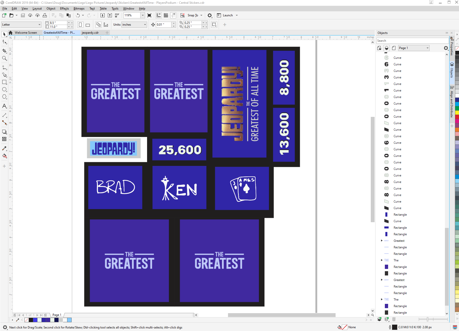Open the File menu

(5, 9)
